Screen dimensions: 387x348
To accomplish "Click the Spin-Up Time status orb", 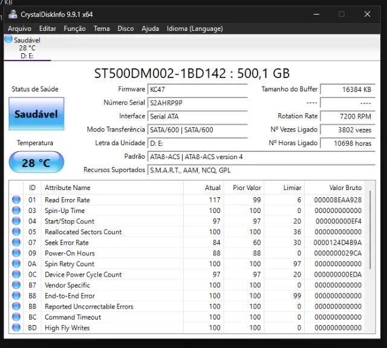I will pyautogui.click(x=16, y=210).
